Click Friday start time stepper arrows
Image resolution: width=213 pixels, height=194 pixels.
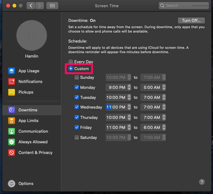click(129, 128)
